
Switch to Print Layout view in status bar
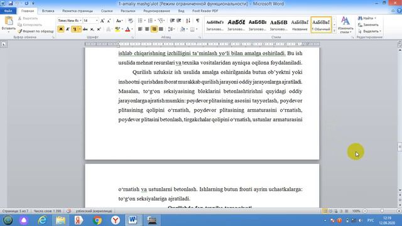pyautogui.click(x=325, y=211)
